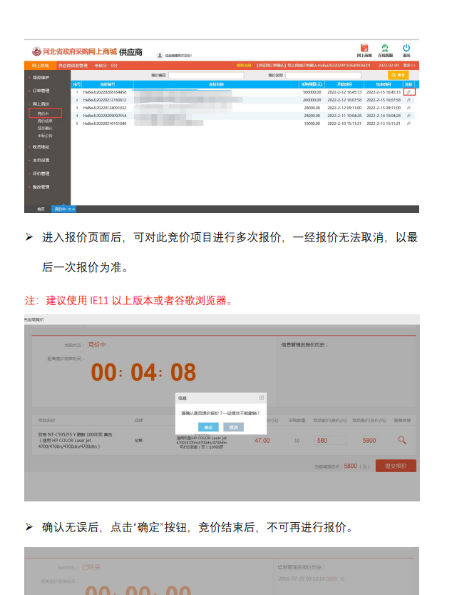
Task: Click 确定 in the confirmation dialog
Action: 208,427
